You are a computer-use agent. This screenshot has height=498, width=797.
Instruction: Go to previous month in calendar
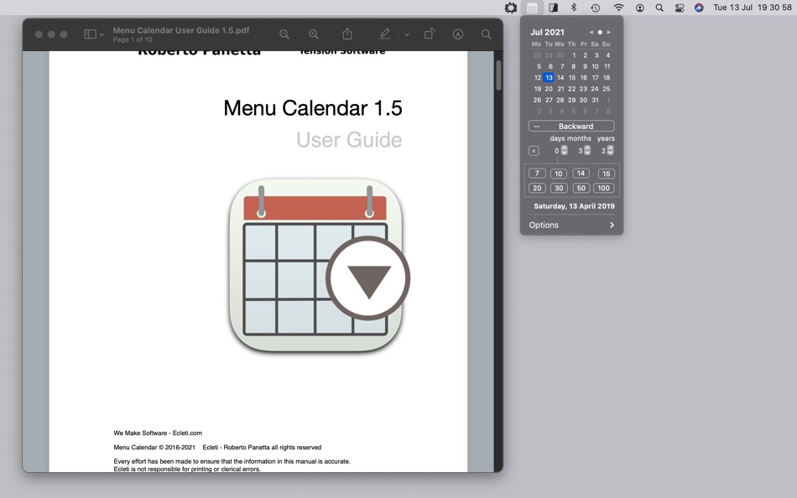click(x=591, y=32)
